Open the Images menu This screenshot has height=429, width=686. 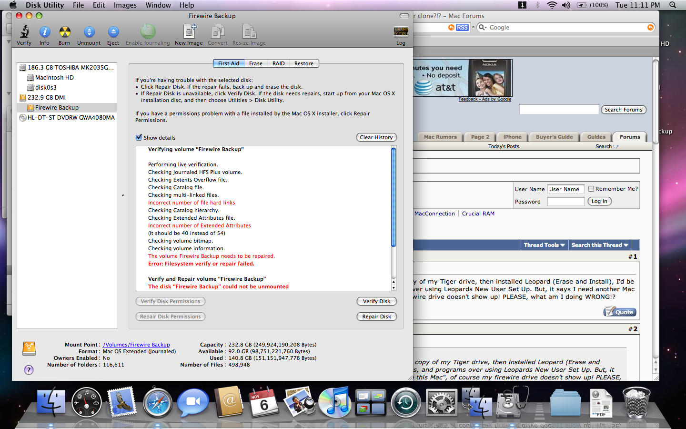pyautogui.click(x=125, y=5)
